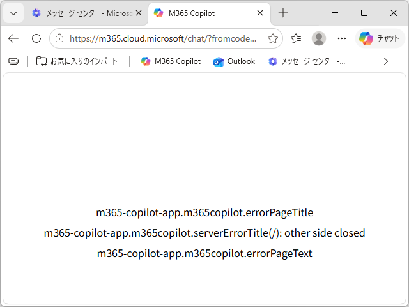Reload the page with the refresh icon
The image size is (409, 307).
(x=36, y=38)
